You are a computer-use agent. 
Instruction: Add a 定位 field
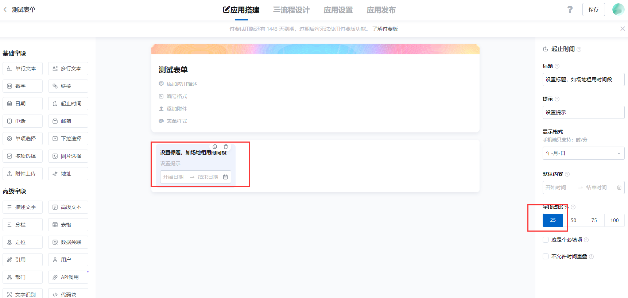coord(23,242)
